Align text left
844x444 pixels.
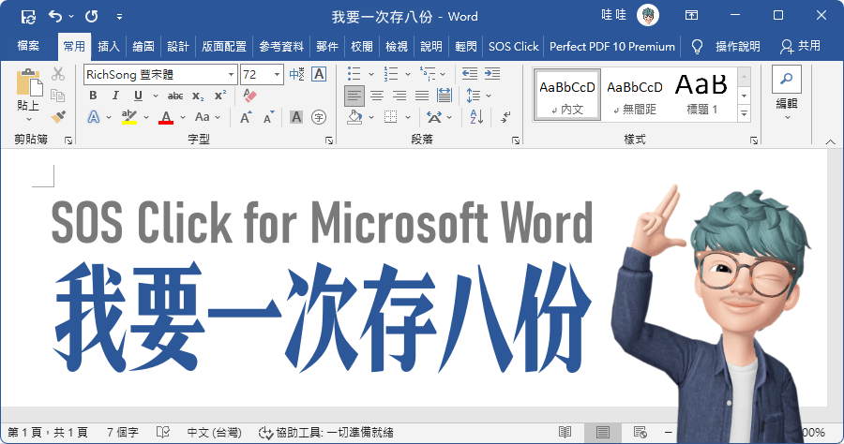point(354,96)
